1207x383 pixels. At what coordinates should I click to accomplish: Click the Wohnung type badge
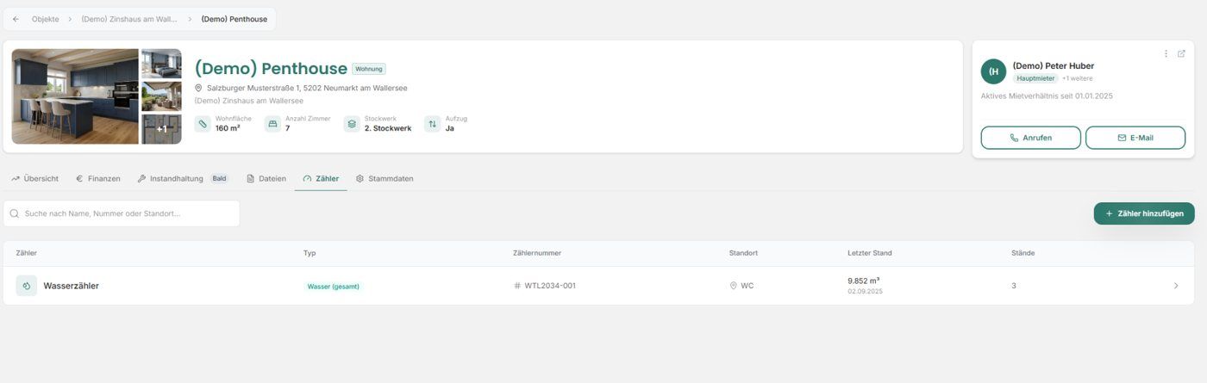click(x=369, y=69)
